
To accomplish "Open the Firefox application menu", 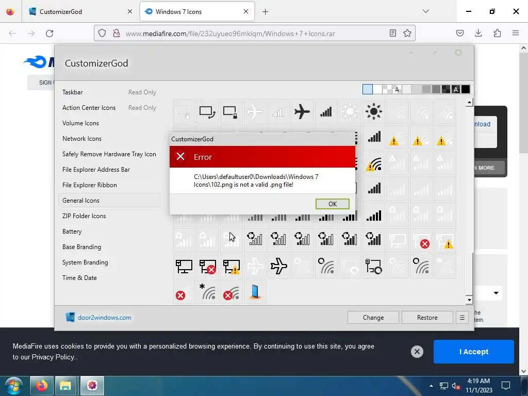I will [516, 33].
